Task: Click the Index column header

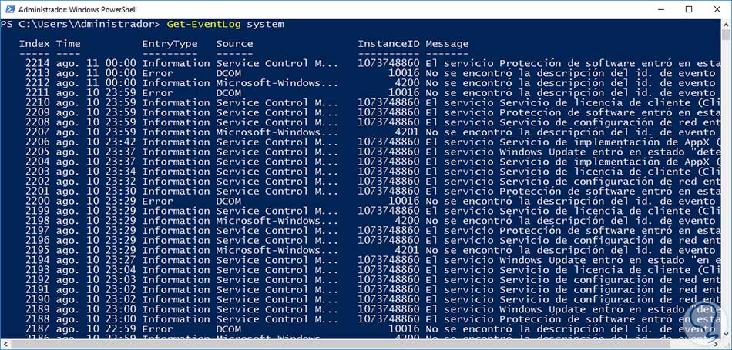Action: pos(35,44)
